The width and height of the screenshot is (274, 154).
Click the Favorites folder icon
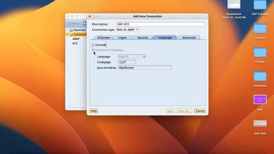(x=71, y=30)
